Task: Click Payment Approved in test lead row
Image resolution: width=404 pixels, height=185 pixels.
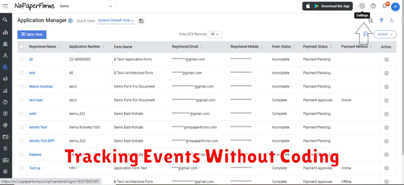Action: [x=318, y=100]
